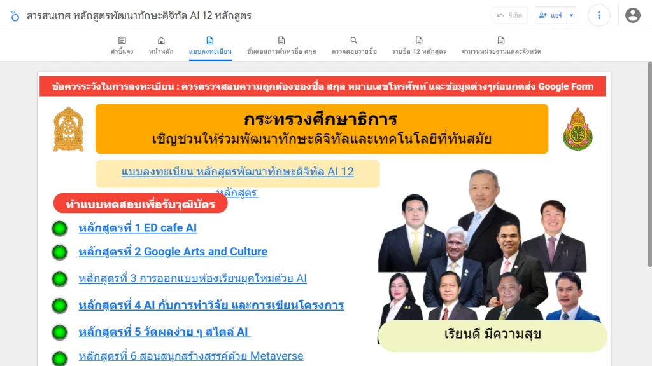Click the report title สารสนเทศ หลักสูตรพัฒนาทักษะดิจิทัล
Image resolution: width=652 pixels, height=366 pixels.
(139, 16)
